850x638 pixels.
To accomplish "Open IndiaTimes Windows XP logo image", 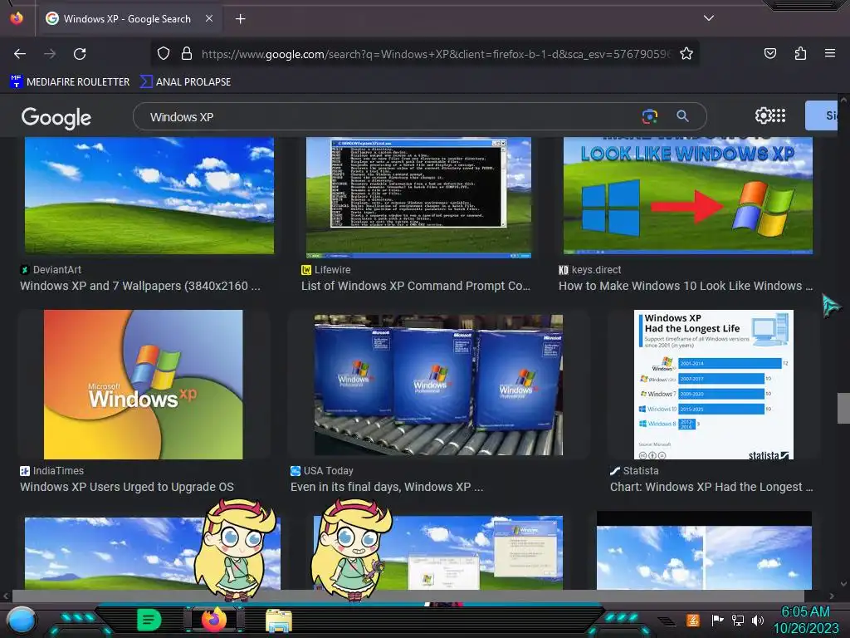I will (x=143, y=384).
